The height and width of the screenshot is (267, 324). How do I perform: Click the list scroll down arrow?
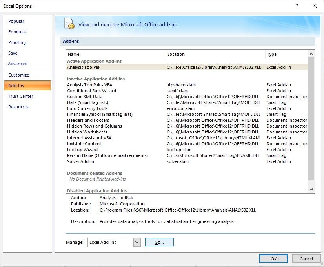[x=311, y=189]
